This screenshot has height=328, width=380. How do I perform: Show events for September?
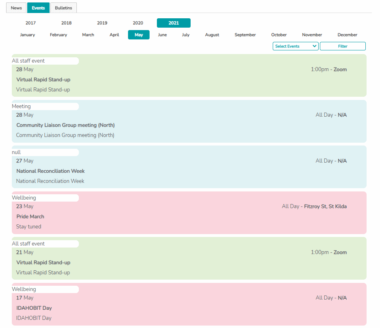(245, 35)
